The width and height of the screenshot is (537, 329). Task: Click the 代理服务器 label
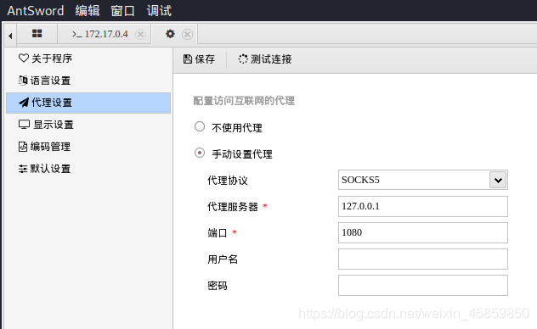[x=233, y=206]
